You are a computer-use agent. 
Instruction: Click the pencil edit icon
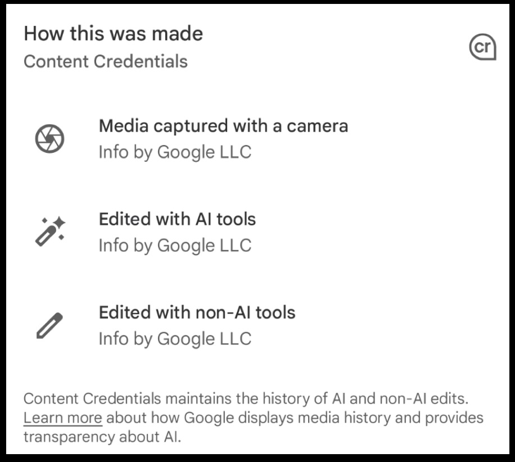tap(50, 325)
